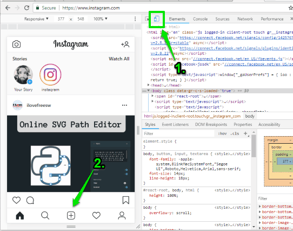This screenshot has height=231, width=293.
Task: Expand the head element node
Action: click(149, 85)
